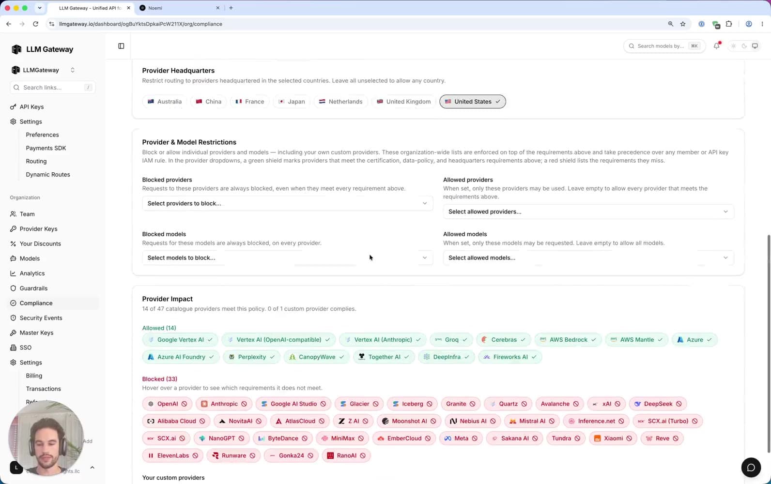Click the blocked DeepSeek provider chip
Image resolution: width=771 pixels, height=484 pixels.
coord(658,404)
